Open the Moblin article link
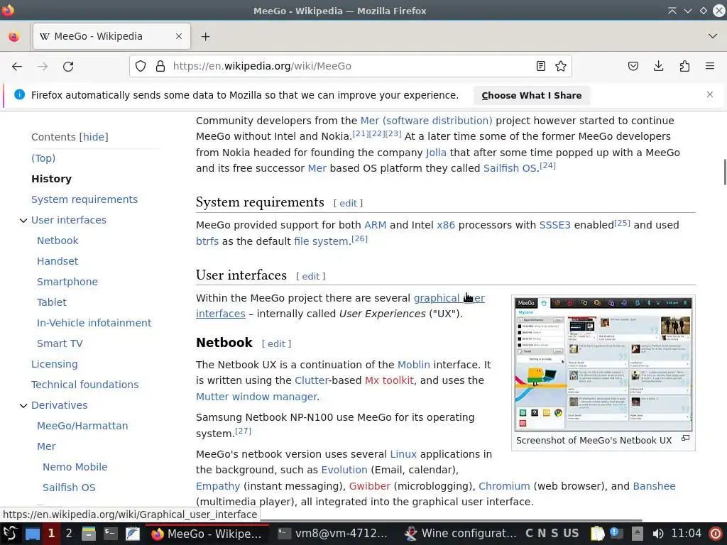The image size is (727, 545). coord(414,365)
